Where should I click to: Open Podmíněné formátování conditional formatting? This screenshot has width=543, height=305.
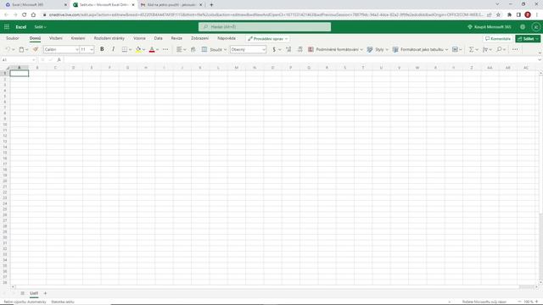[x=335, y=49]
